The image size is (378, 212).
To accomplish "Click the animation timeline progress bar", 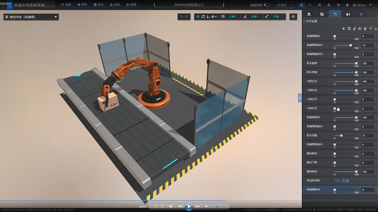I will [151, 200].
